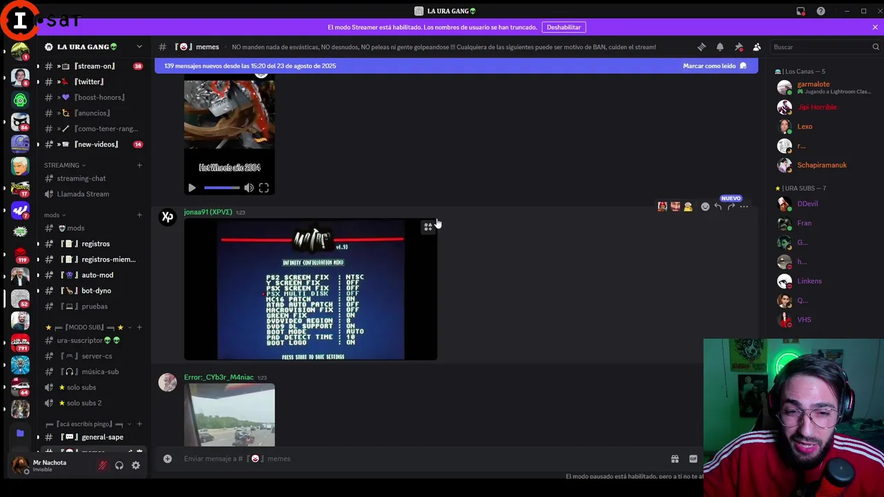Click the search magnifier icon
884x497 pixels.
876,47
